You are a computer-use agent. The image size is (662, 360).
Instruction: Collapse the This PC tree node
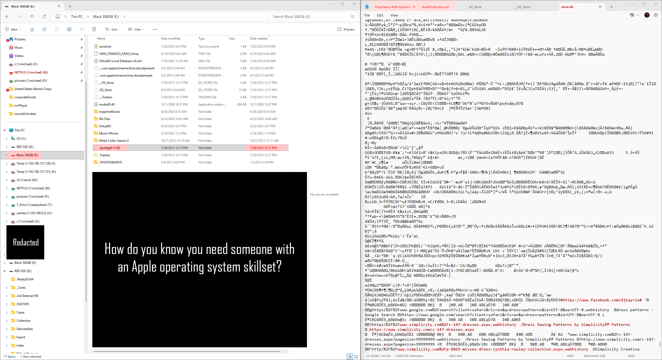click(x=5, y=130)
